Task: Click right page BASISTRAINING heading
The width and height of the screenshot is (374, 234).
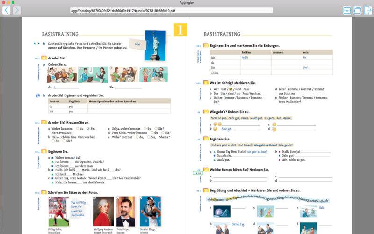Action: point(222,34)
